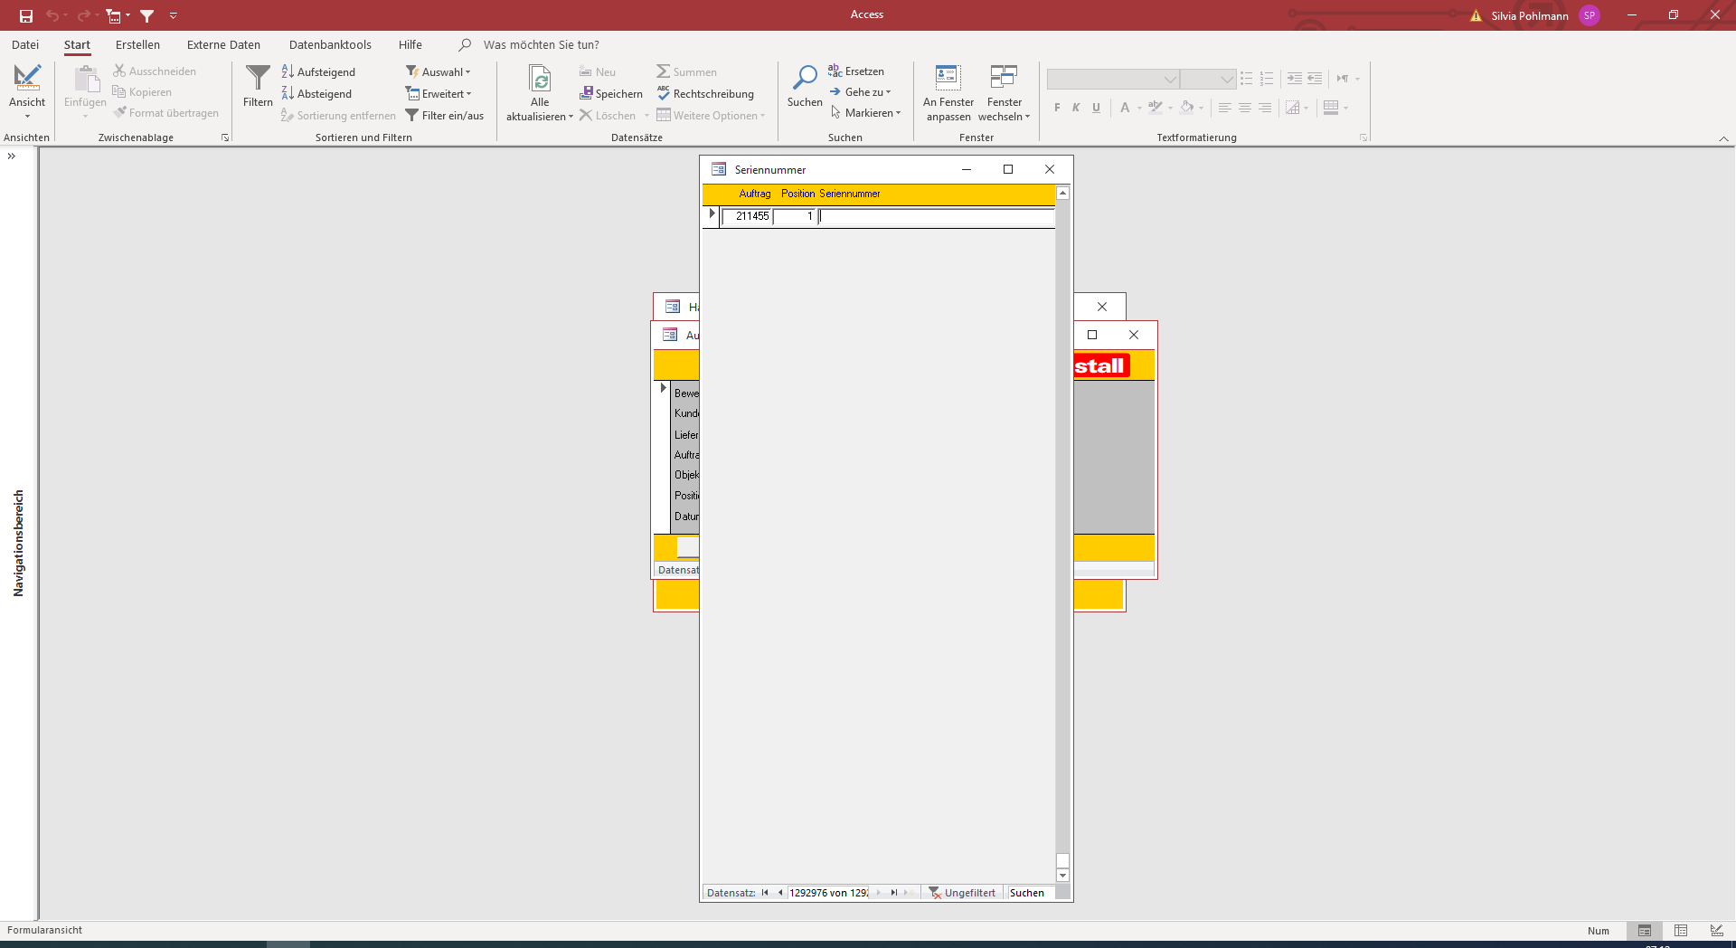Click the fill color bucket button

[1187, 108]
